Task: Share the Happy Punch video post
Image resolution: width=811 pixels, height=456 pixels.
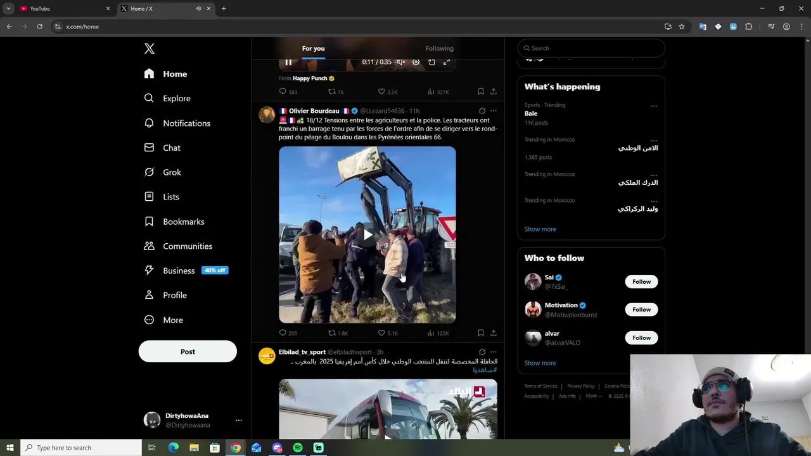Action: [494, 92]
